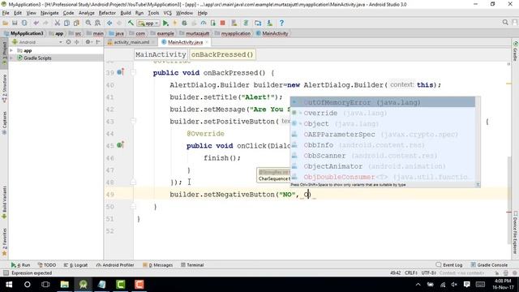Click the MyApplication3 navigation bar item
519x292 pixels.
(24, 33)
